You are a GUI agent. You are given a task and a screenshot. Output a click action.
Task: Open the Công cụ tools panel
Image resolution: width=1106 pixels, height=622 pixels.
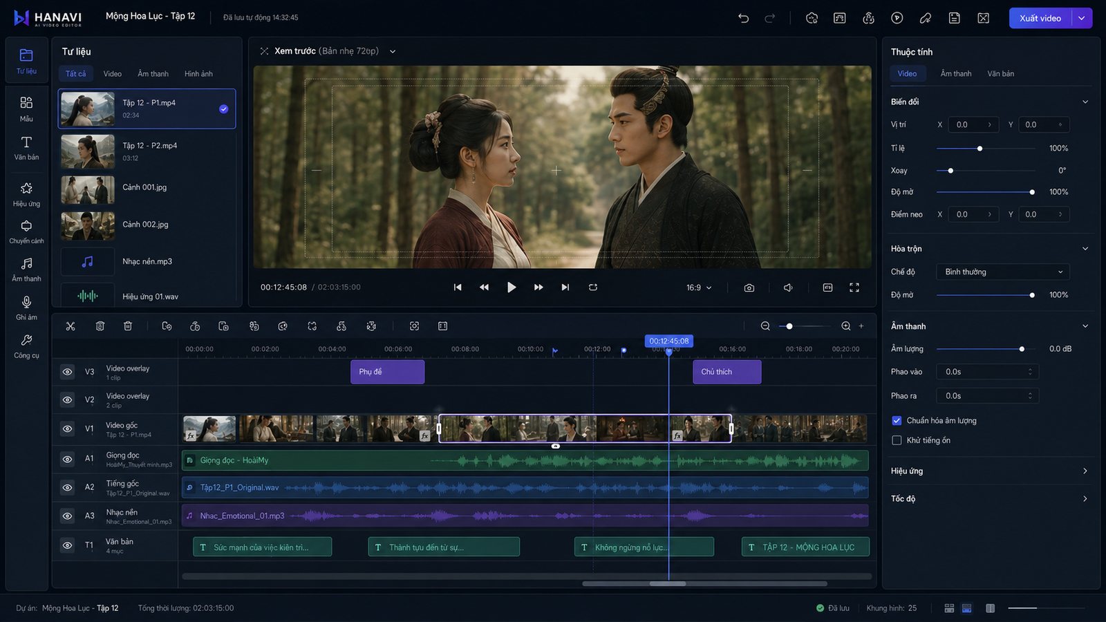(x=26, y=346)
